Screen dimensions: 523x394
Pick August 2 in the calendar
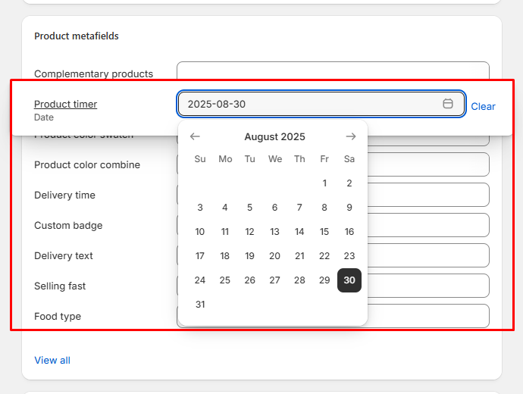[x=349, y=183]
